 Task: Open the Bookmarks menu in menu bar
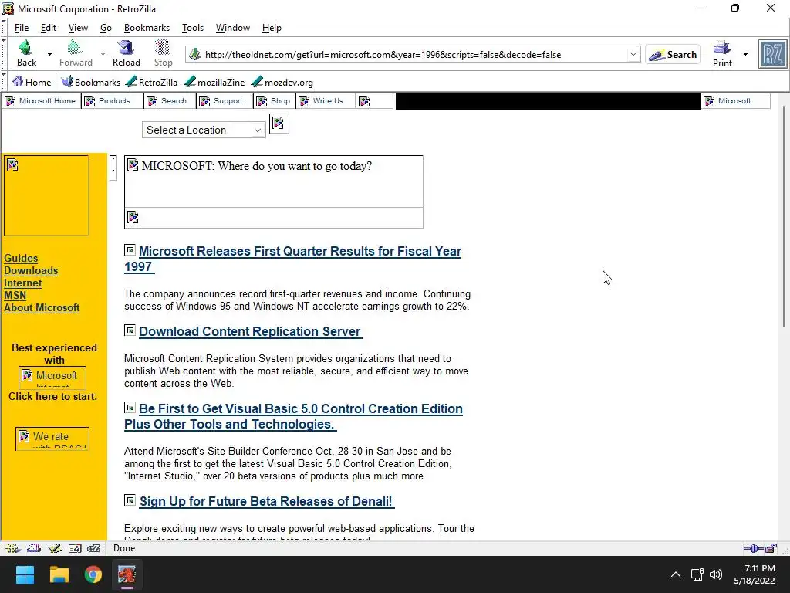[147, 28]
